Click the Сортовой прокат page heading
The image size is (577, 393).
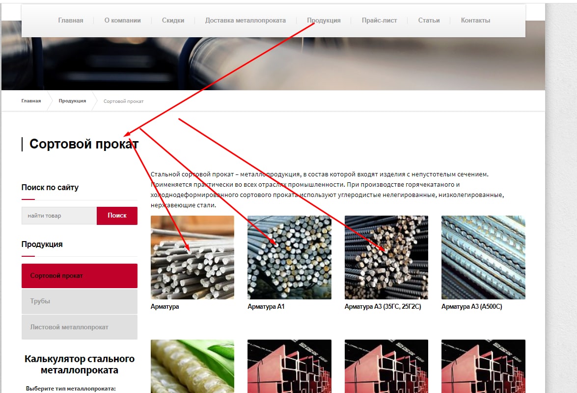pos(84,144)
